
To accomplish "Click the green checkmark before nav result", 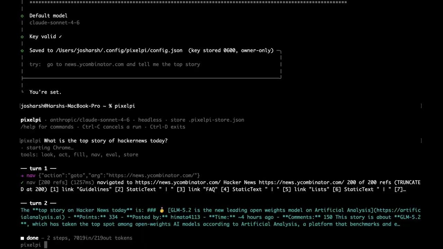I will pos(22,182).
